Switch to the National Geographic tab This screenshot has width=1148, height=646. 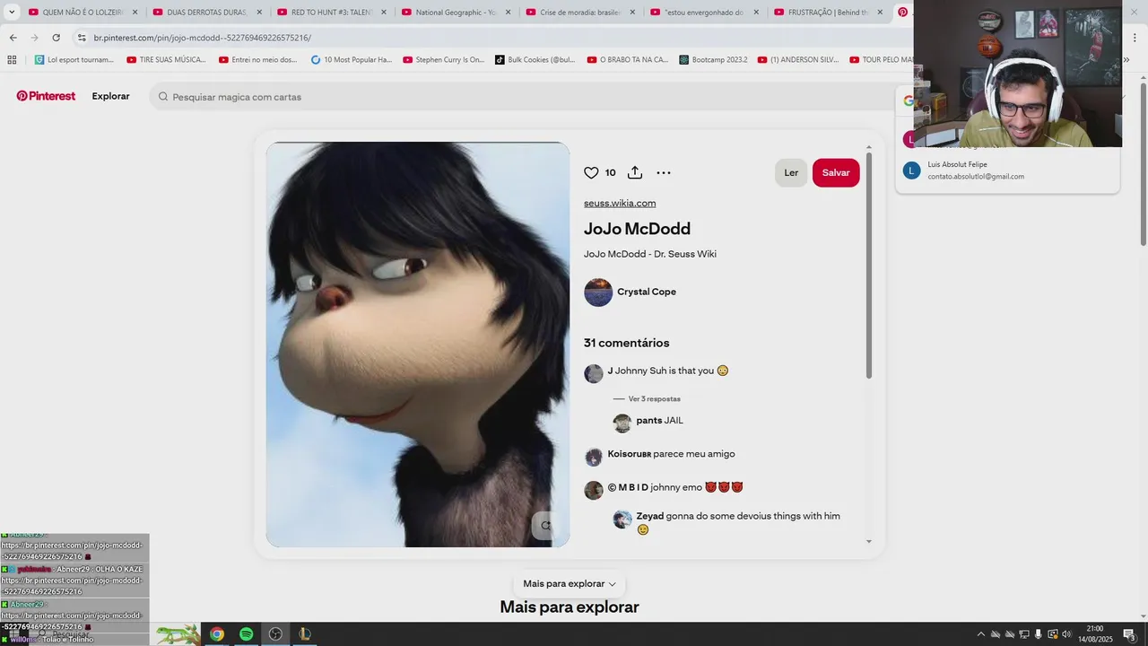456,13
